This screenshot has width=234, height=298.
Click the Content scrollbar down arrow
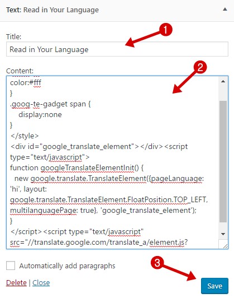[223, 234]
